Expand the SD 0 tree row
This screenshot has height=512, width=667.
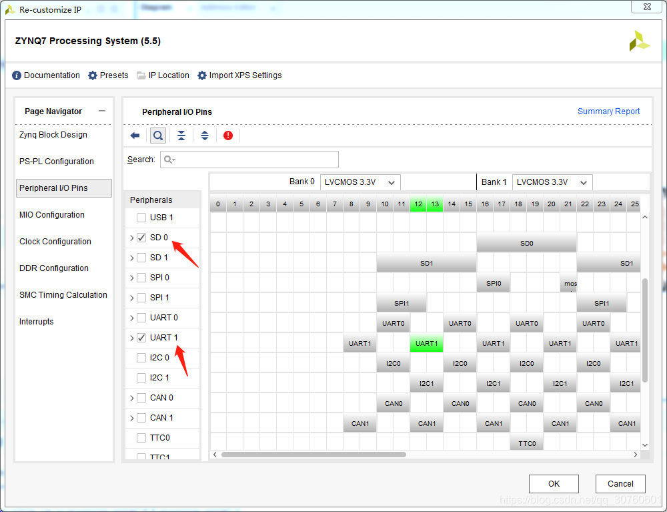tap(131, 238)
